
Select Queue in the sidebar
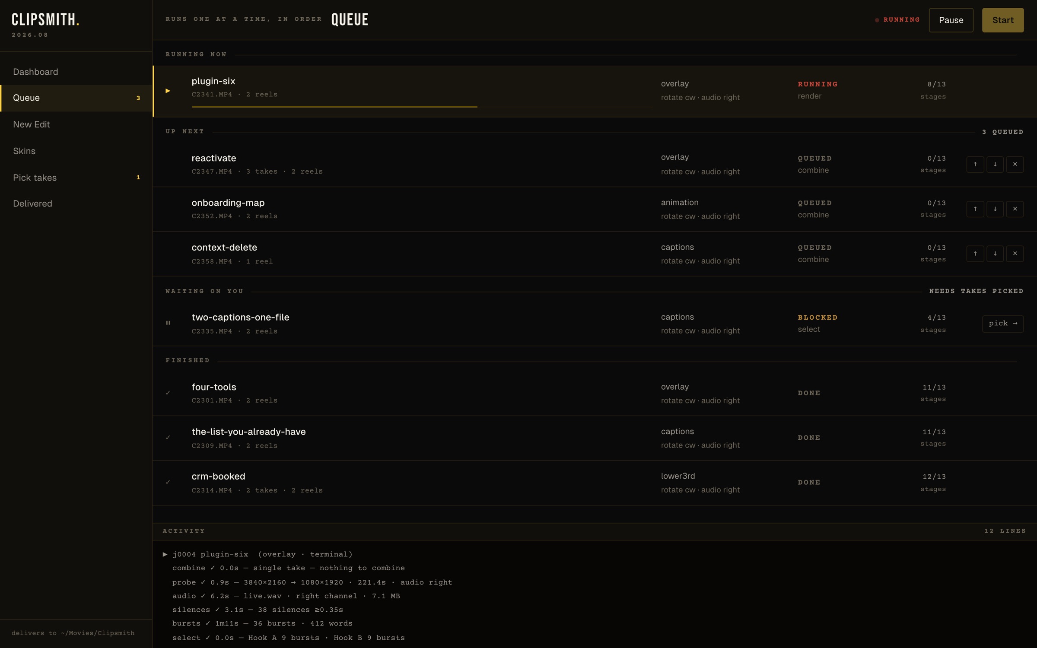tap(76, 98)
